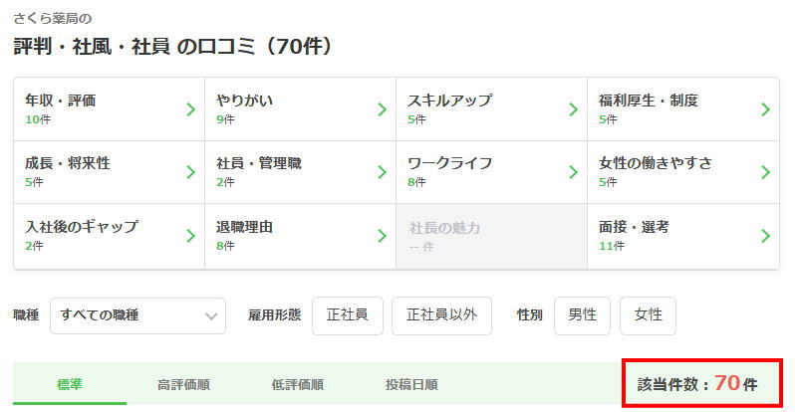
Task: Toggle the 女性 gender filter
Action: (648, 315)
